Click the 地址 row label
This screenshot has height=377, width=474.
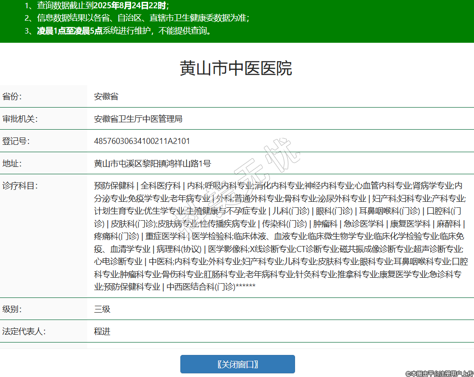[12, 163]
